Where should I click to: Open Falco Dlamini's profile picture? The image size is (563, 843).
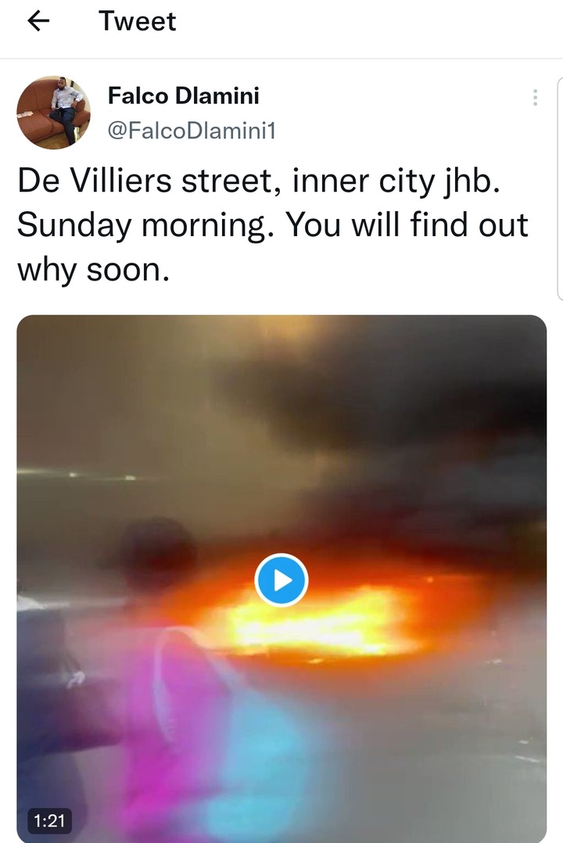tap(53, 113)
